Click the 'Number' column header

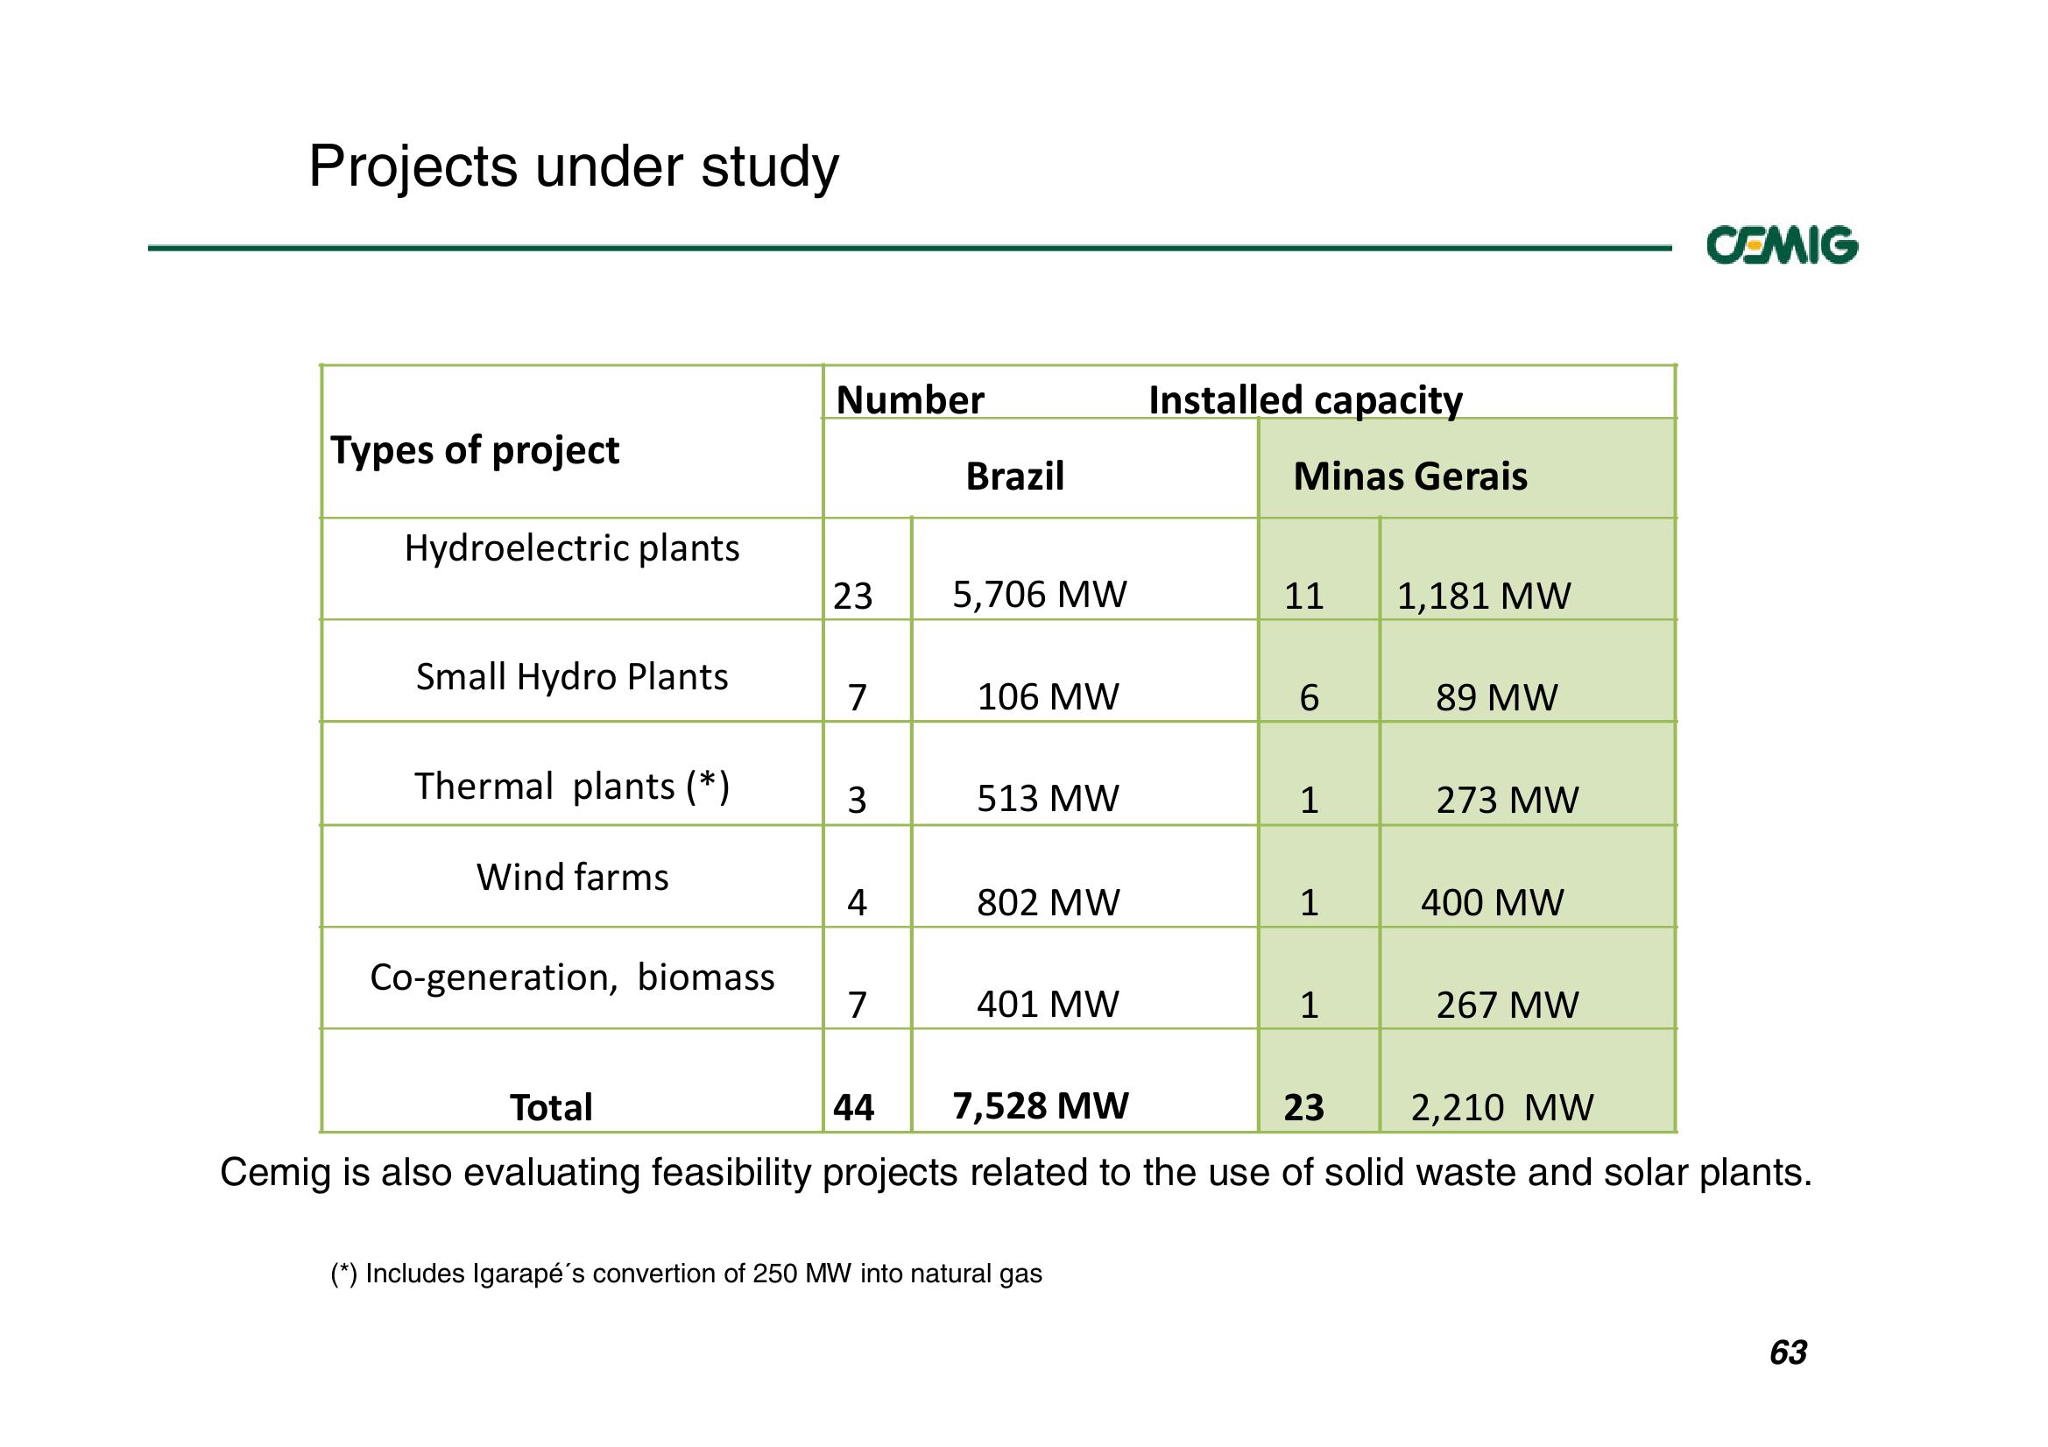(910, 399)
